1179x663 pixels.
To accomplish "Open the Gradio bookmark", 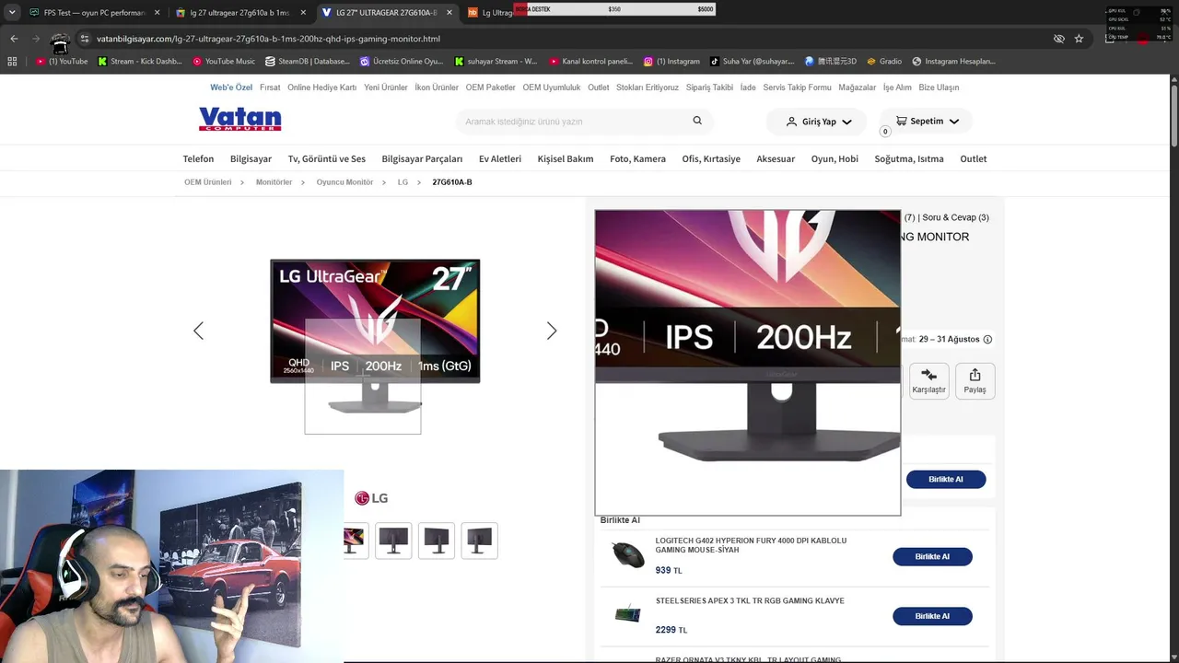I will pyautogui.click(x=882, y=62).
